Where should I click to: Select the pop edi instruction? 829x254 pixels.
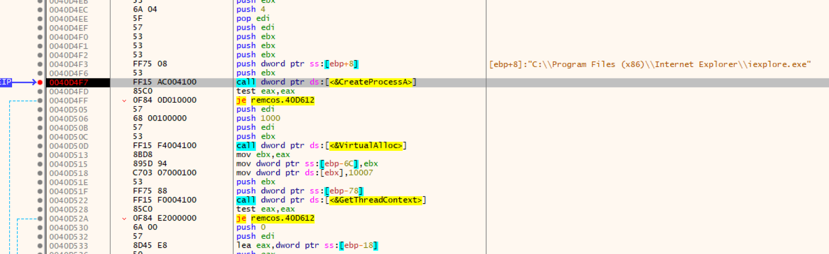tap(253, 18)
